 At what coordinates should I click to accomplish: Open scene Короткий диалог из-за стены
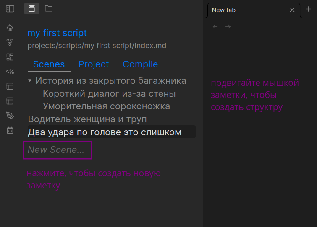[109, 93]
